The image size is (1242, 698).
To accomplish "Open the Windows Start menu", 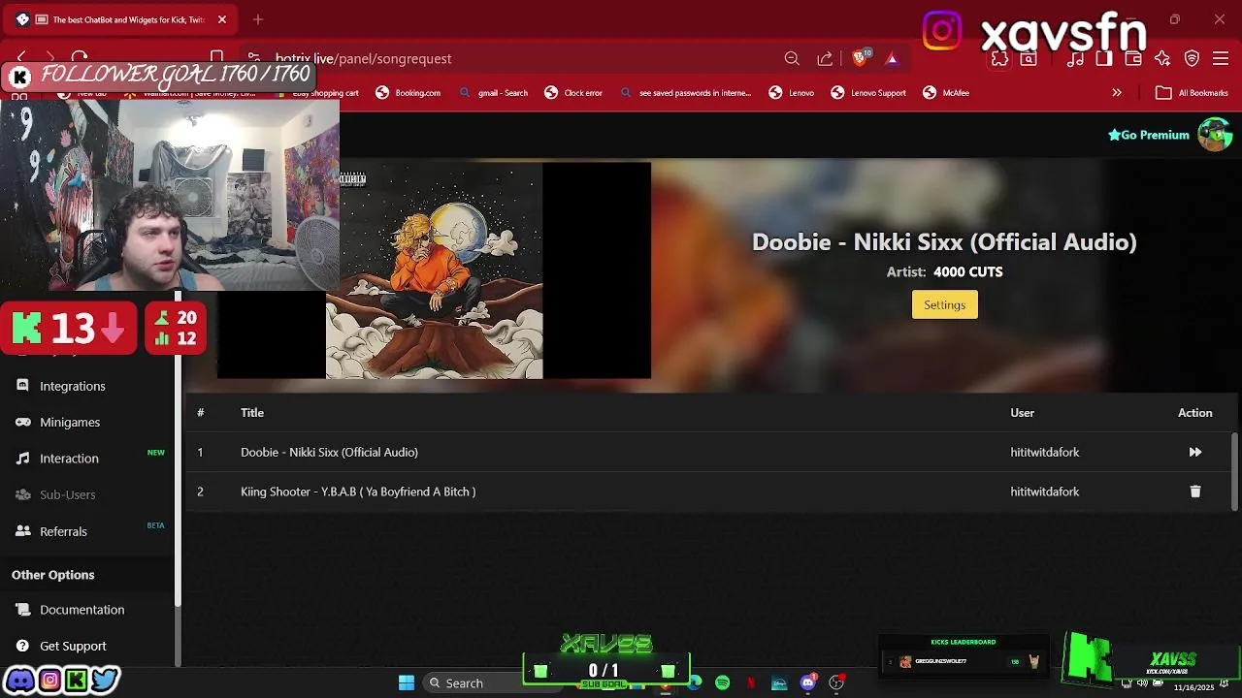I will 407,683.
